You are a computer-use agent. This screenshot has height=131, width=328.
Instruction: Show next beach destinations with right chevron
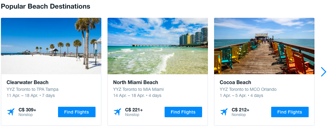click(323, 72)
